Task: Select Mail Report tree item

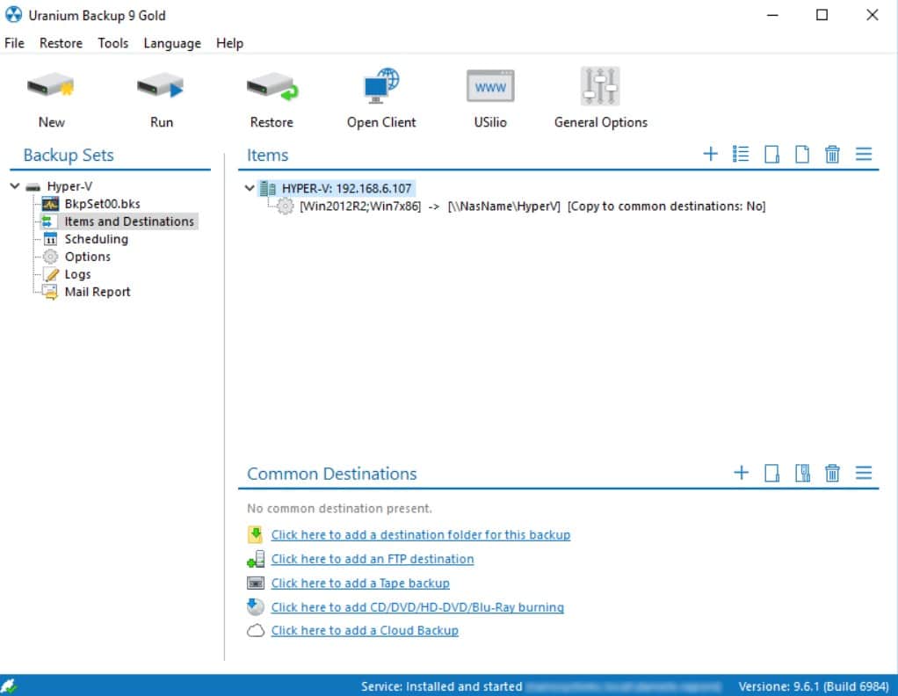Action: 98,292
